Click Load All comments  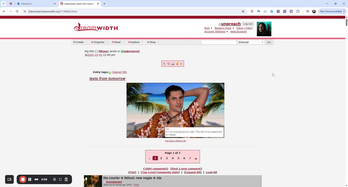tap(211, 172)
